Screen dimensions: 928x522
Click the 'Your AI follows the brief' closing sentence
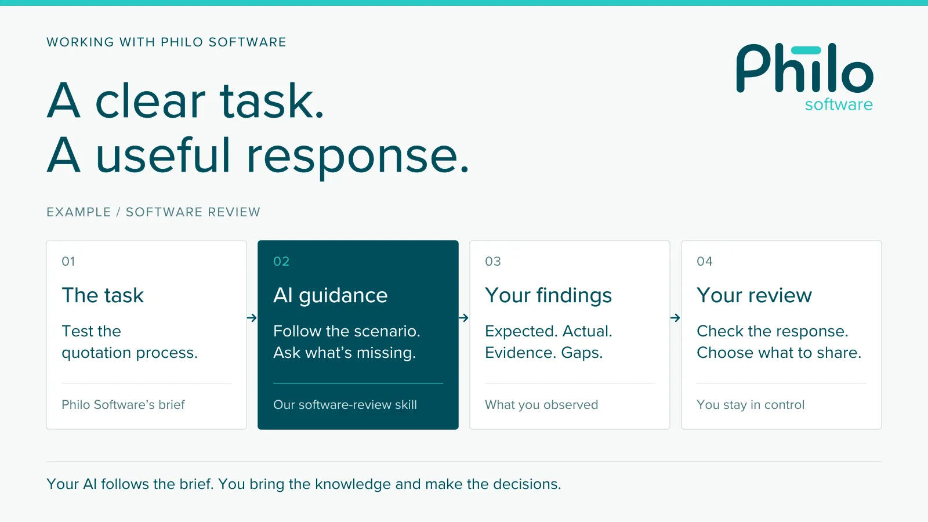304,484
